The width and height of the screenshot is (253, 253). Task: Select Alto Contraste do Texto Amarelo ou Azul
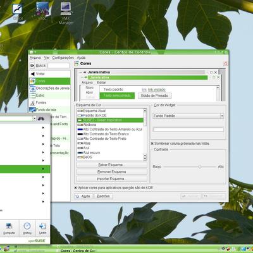[110, 129]
